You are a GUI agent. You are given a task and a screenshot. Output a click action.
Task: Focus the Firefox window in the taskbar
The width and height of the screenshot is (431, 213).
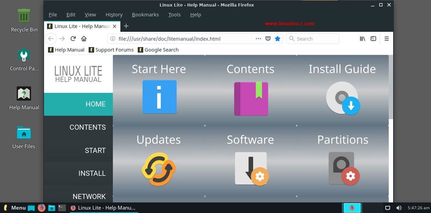(x=103, y=208)
